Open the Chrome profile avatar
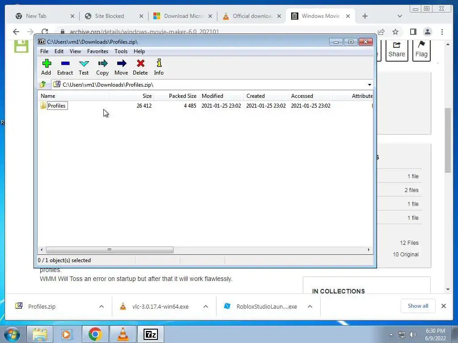Screen dimensions: 458x343 [x=428, y=32]
